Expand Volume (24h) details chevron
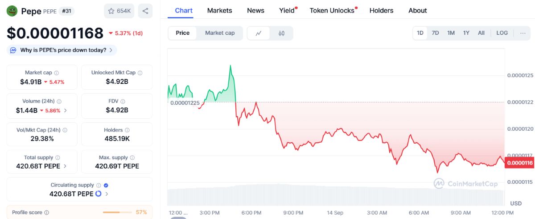Image resolution: width=535 pixels, height=219 pixels. point(66,111)
